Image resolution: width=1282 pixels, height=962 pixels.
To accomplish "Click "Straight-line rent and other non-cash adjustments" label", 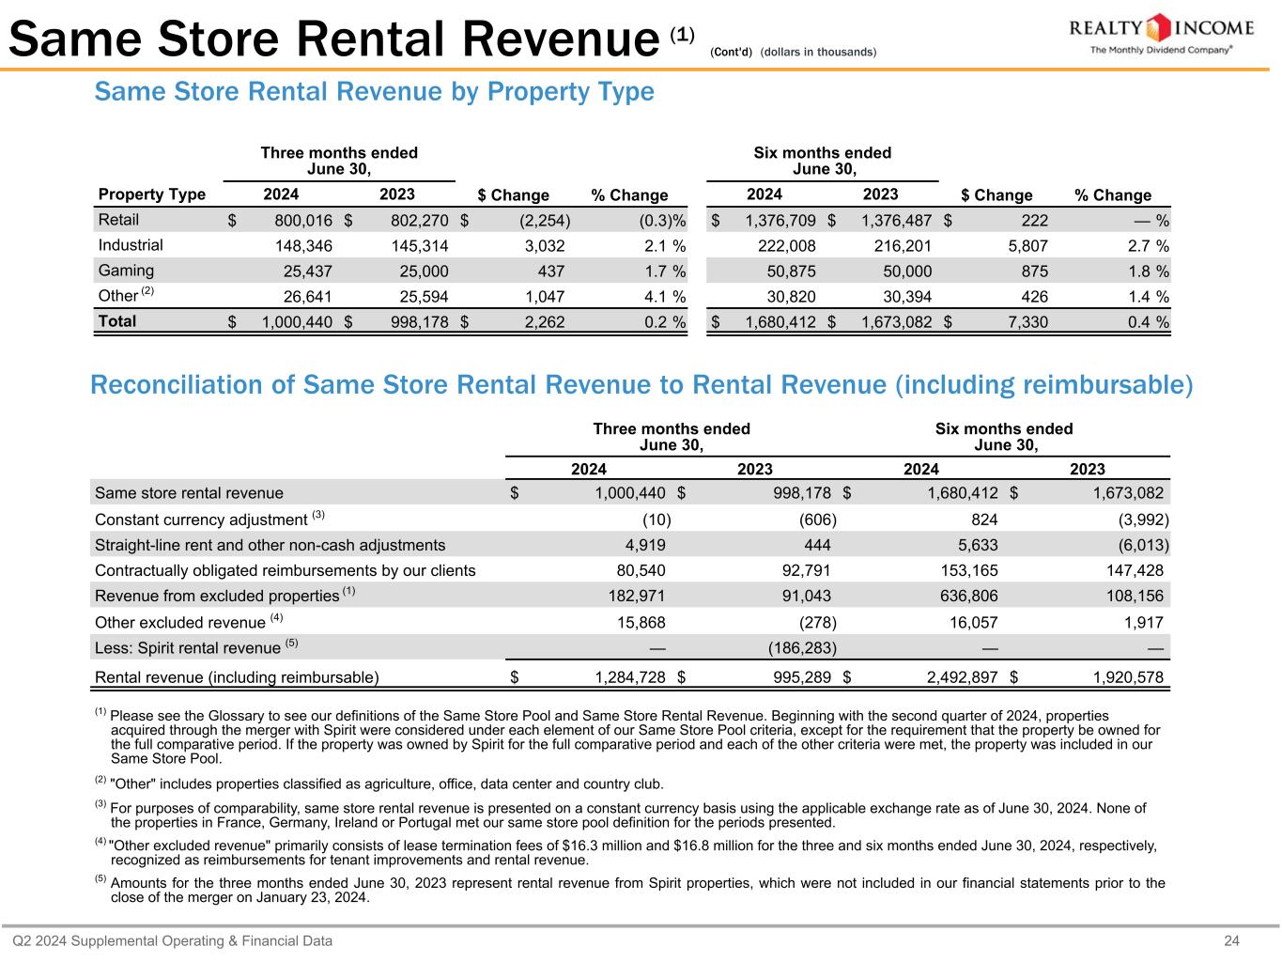I will (x=270, y=545).
